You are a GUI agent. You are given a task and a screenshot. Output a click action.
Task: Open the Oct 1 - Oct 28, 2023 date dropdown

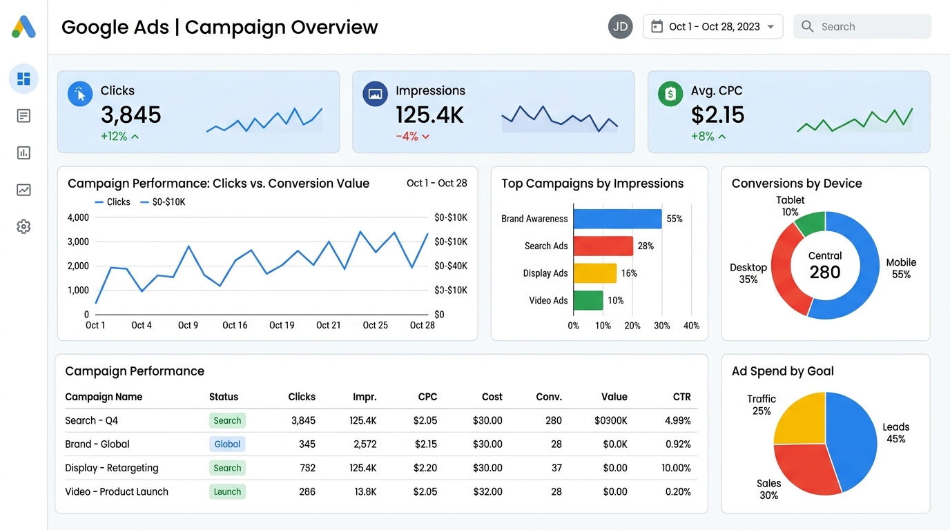(x=713, y=27)
